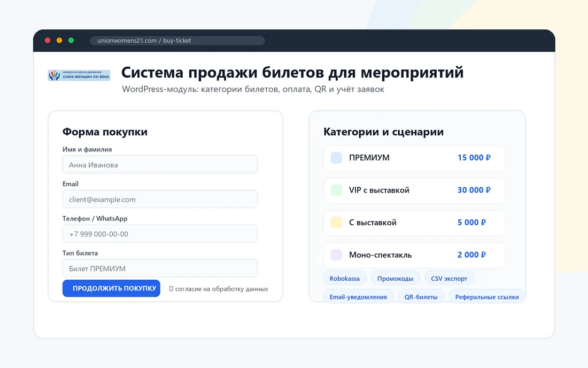Click the WordPress-модуль subtitle text
Image resolution: width=588 pixels, height=368 pixels.
pyautogui.click(x=253, y=89)
